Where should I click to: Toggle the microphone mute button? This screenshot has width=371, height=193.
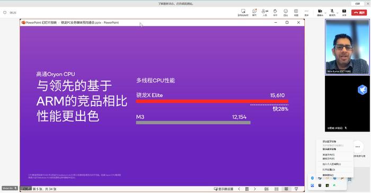(x=332, y=12)
